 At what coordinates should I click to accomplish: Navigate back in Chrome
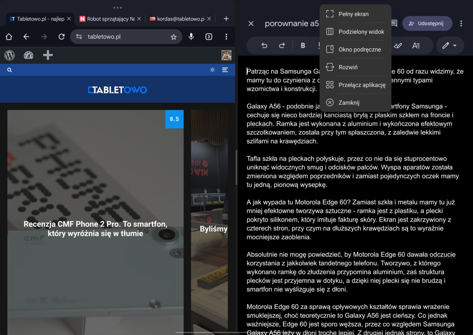click(26, 36)
